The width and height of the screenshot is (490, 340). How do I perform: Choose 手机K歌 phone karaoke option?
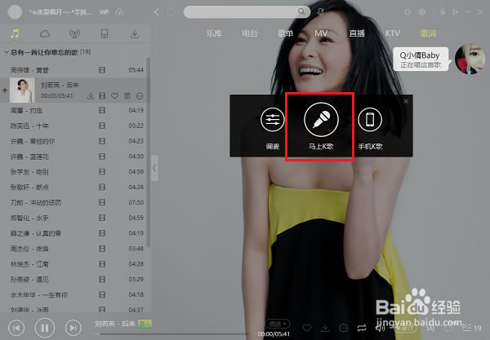click(x=370, y=119)
